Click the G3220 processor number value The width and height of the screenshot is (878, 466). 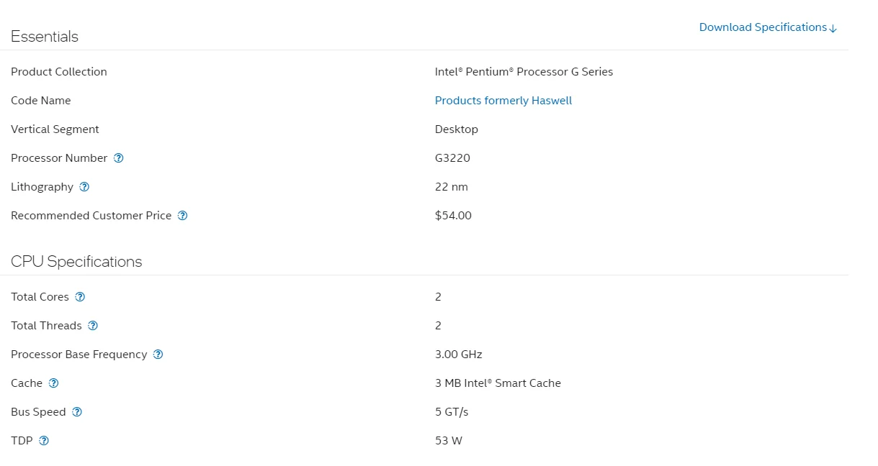coord(452,158)
